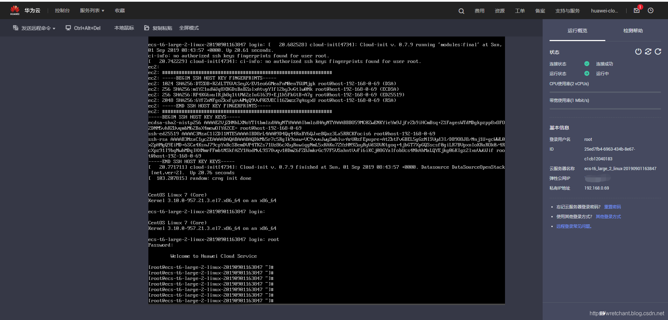Open the 控制台 console link
This screenshot has height=320, width=668.
[x=62, y=11]
